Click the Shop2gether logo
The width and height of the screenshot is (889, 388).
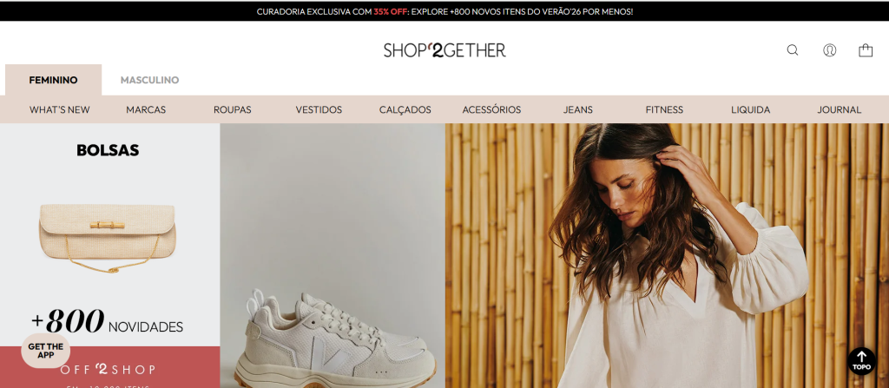444,50
